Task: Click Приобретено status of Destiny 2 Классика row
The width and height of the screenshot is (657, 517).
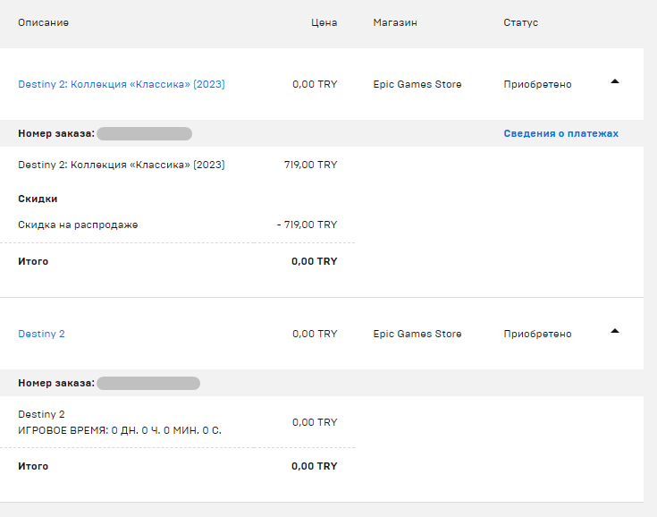Action: [537, 84]
